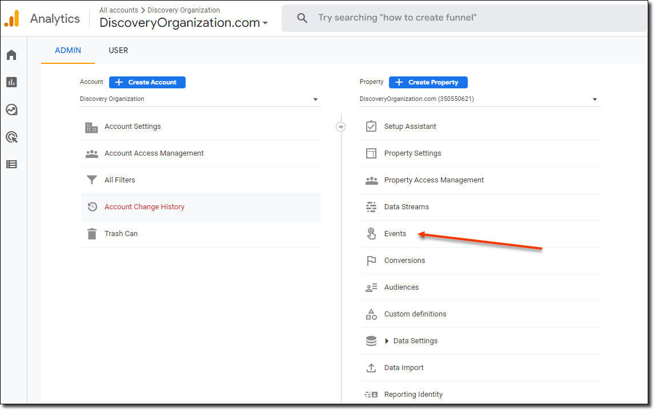Click the Audiences person-list icon
Viewport: 654px width, 410px height.
point(371,287)
